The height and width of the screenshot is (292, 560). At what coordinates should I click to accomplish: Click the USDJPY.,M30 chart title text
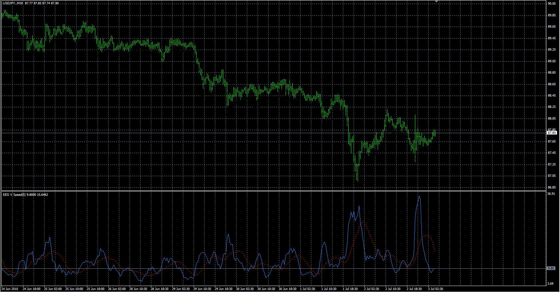(x=13, y=3)
